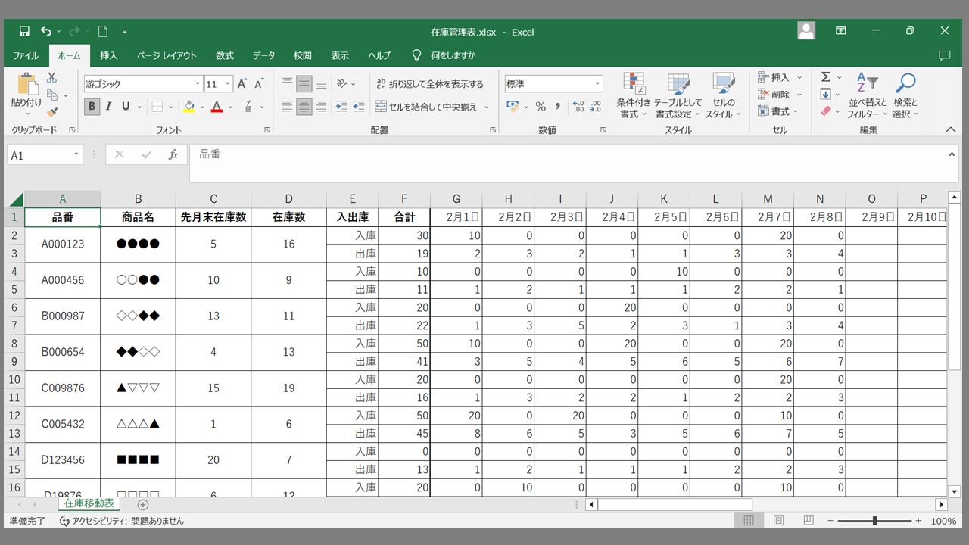Create a new document from quick access toolbar
The width and height of the screenshot is (969, 545).
(x=103, y=31)
